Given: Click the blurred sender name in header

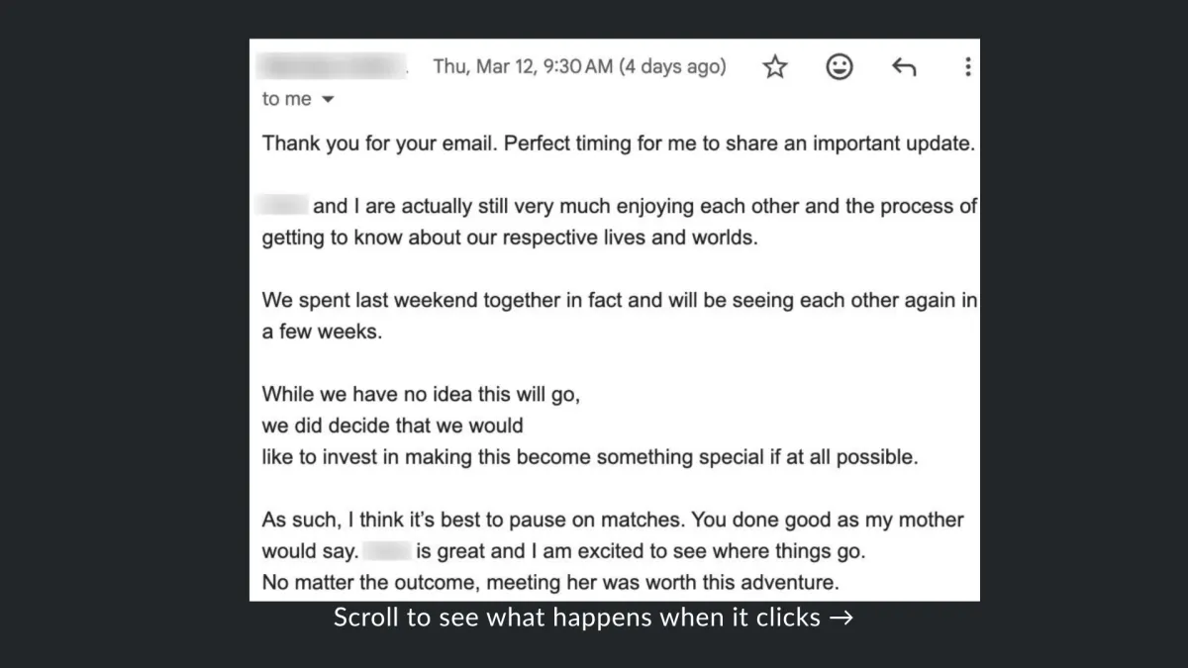Looking at the screenshot, I should [333, 67].
